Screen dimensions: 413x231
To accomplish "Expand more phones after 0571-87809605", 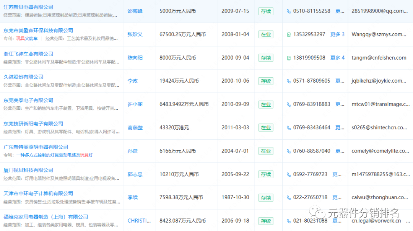I will click(x=340, y=81).
